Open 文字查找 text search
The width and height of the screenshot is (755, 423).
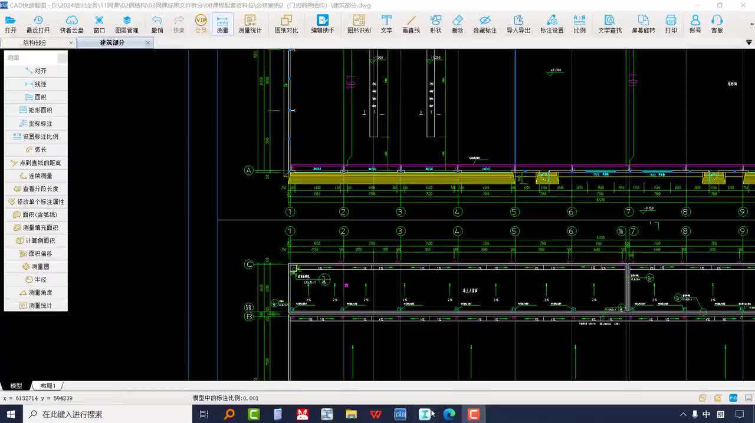point(609,24)
